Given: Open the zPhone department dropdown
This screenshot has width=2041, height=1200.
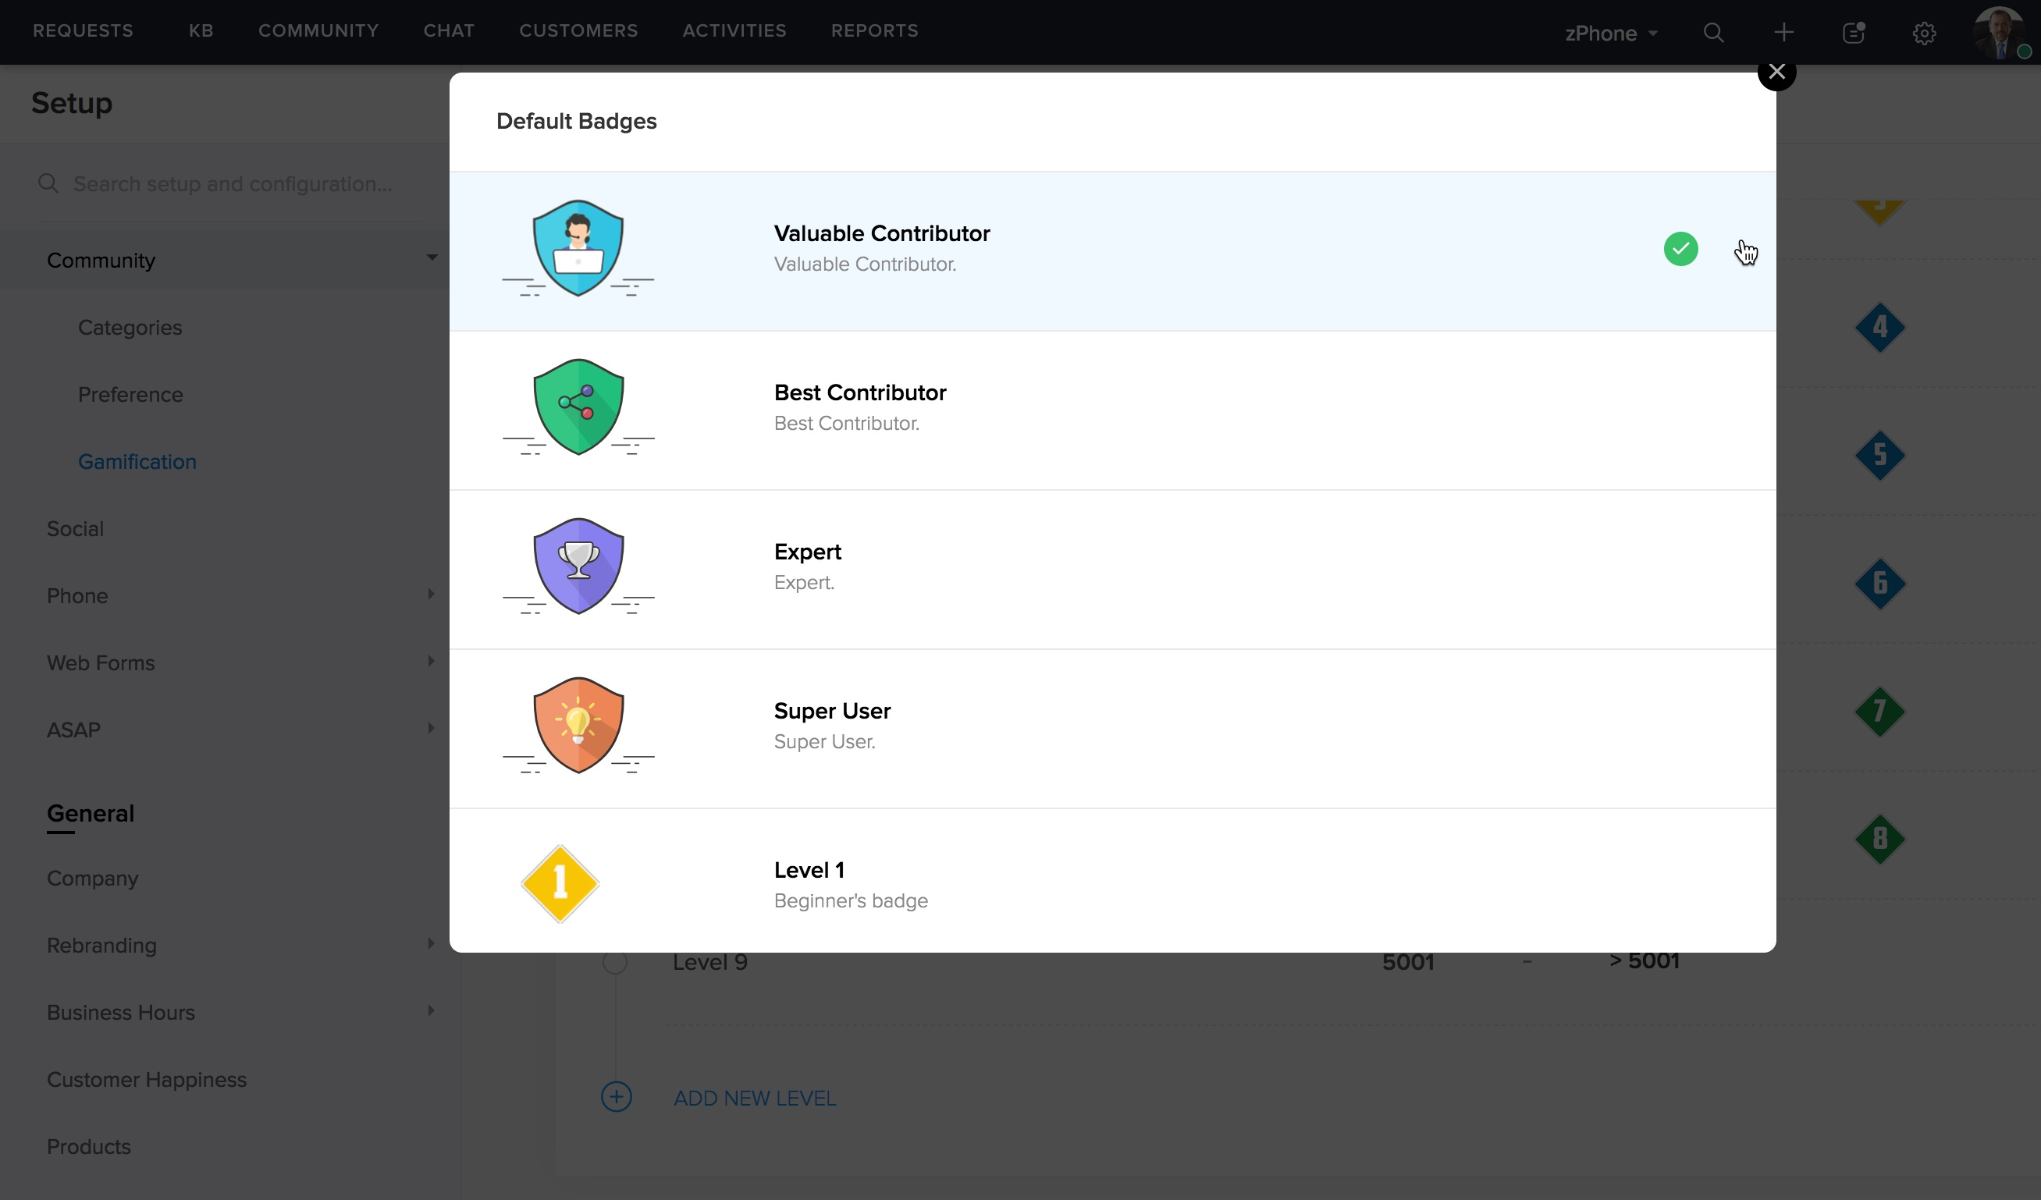Looking at the screenshot, I should [1611, 34].
